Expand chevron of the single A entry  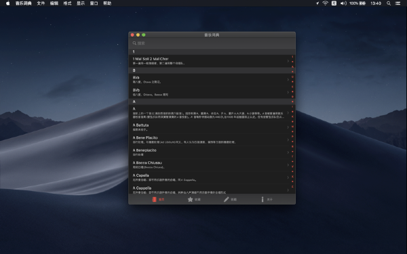tap(288, 112)
